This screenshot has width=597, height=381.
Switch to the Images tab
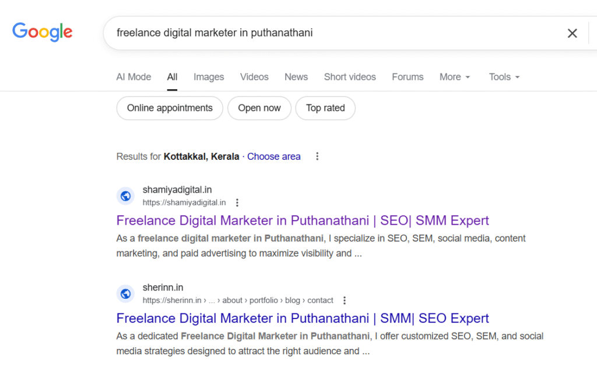click(x=209, y=77)
